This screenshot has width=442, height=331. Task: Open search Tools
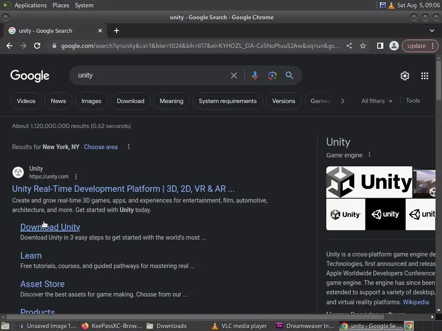coord(413,101)
